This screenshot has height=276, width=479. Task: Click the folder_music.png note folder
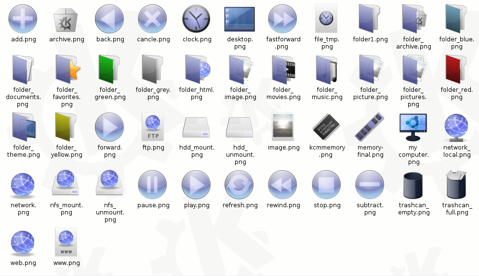tap(326, 70)
